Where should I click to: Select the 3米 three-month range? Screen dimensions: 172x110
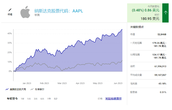[36, 99]
